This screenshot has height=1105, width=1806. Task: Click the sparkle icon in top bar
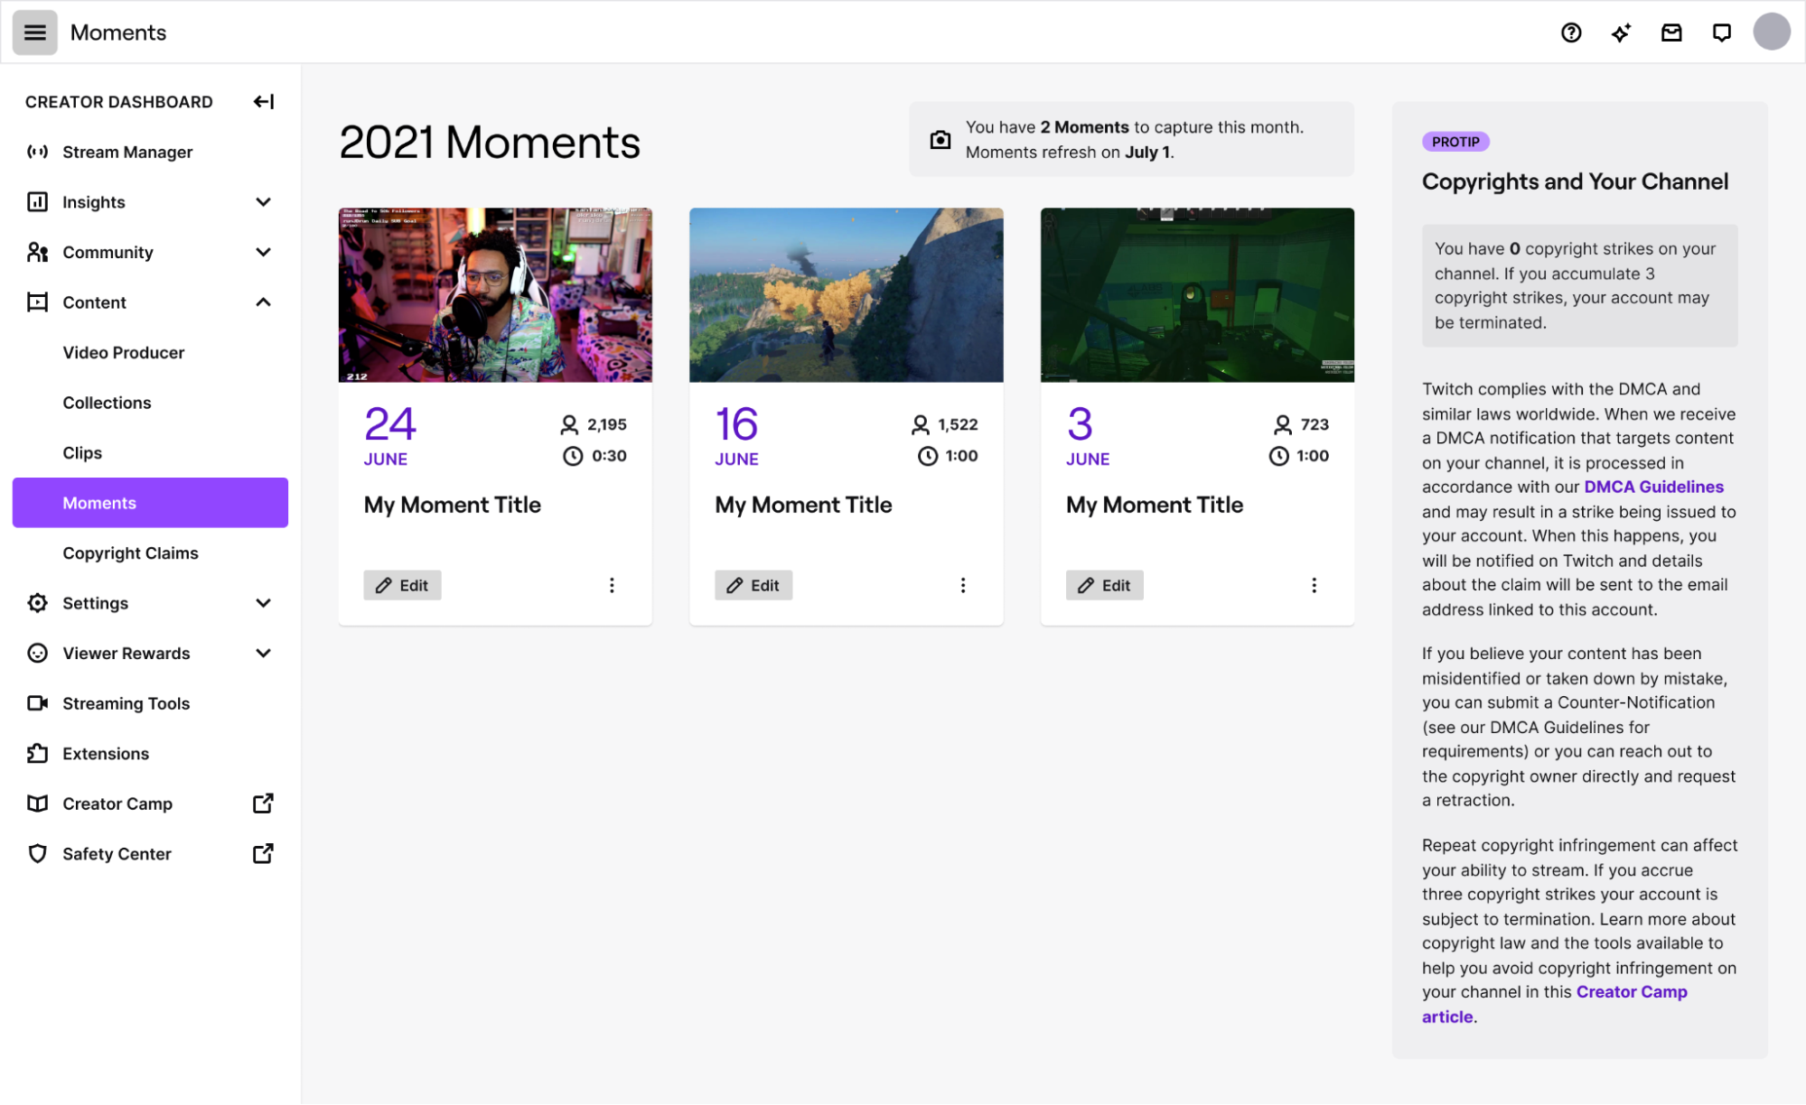coord(1621,32)
